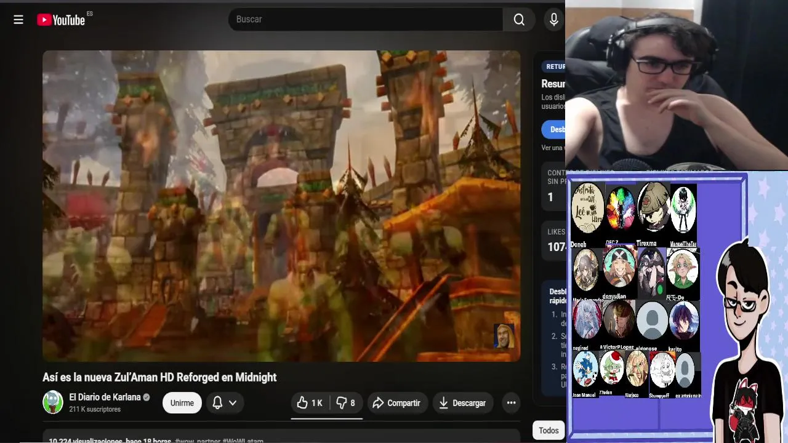Select the karito avatar
The width and height of the screenshot is (788, 443).
(684, 320)
